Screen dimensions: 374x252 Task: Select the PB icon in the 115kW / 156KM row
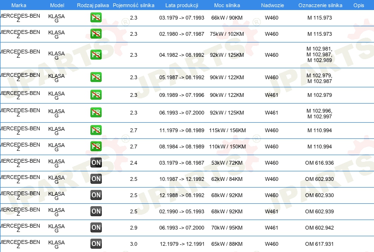pyautogui.click(x=96, y=131)
